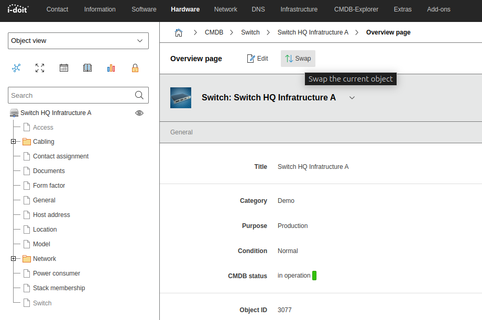Open the Power consumer category
482x320 pixels.
pyautogui.click(x=57, y=273)
